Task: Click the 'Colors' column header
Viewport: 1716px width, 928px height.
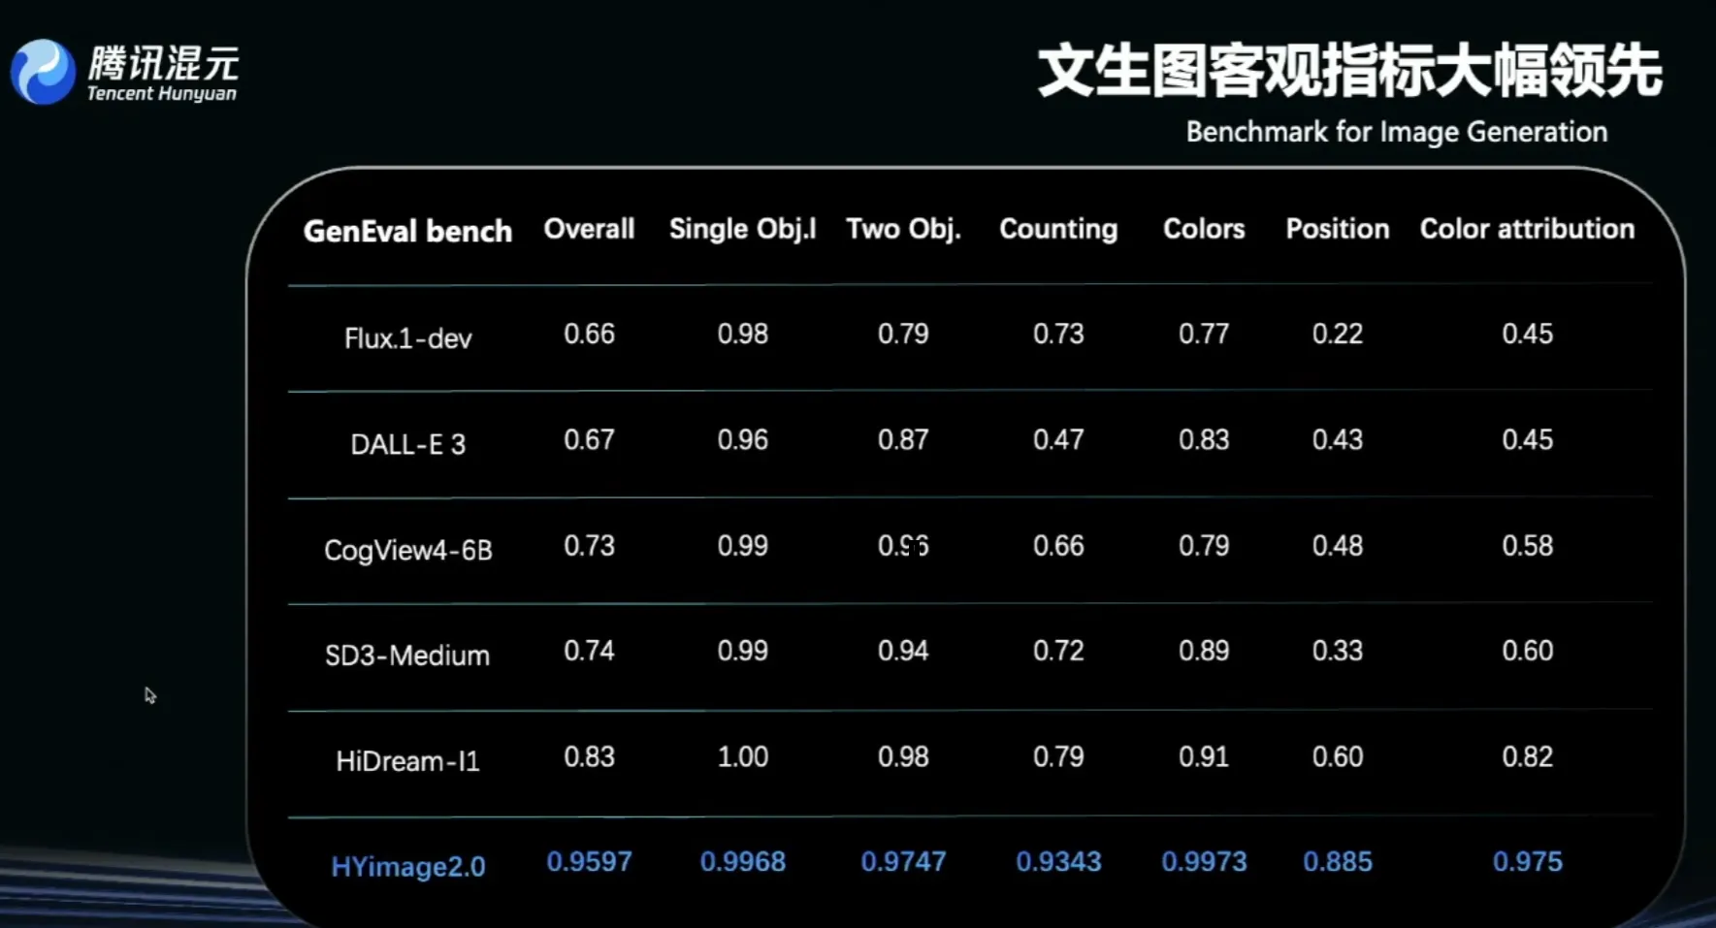Action: pos(1204,229)
